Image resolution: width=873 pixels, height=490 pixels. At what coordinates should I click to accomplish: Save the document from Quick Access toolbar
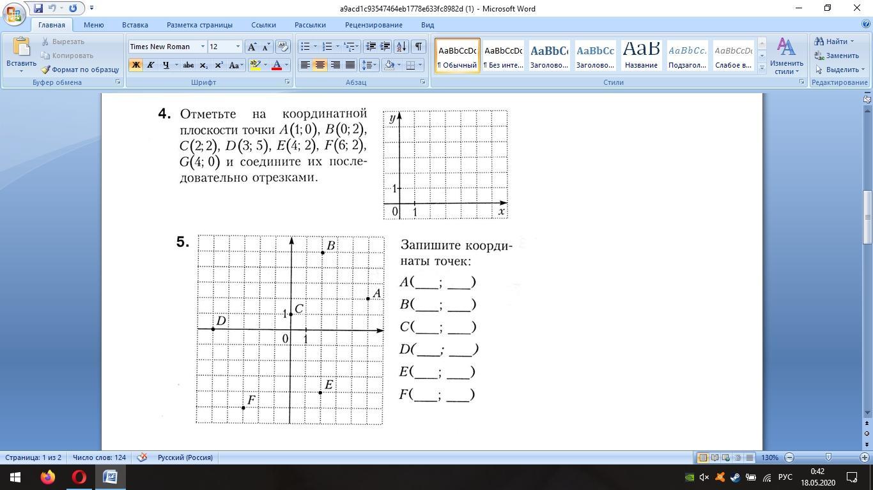pyautogui.click(x=38, y=8)
